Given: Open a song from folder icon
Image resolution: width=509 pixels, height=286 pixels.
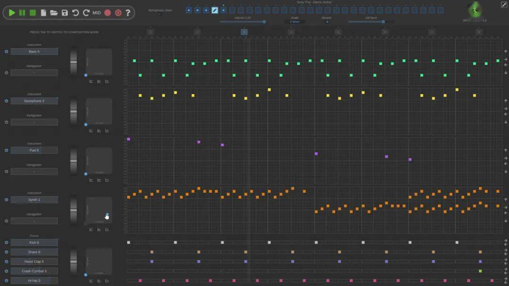Looking at the screenshot, I should pos(54,13).
